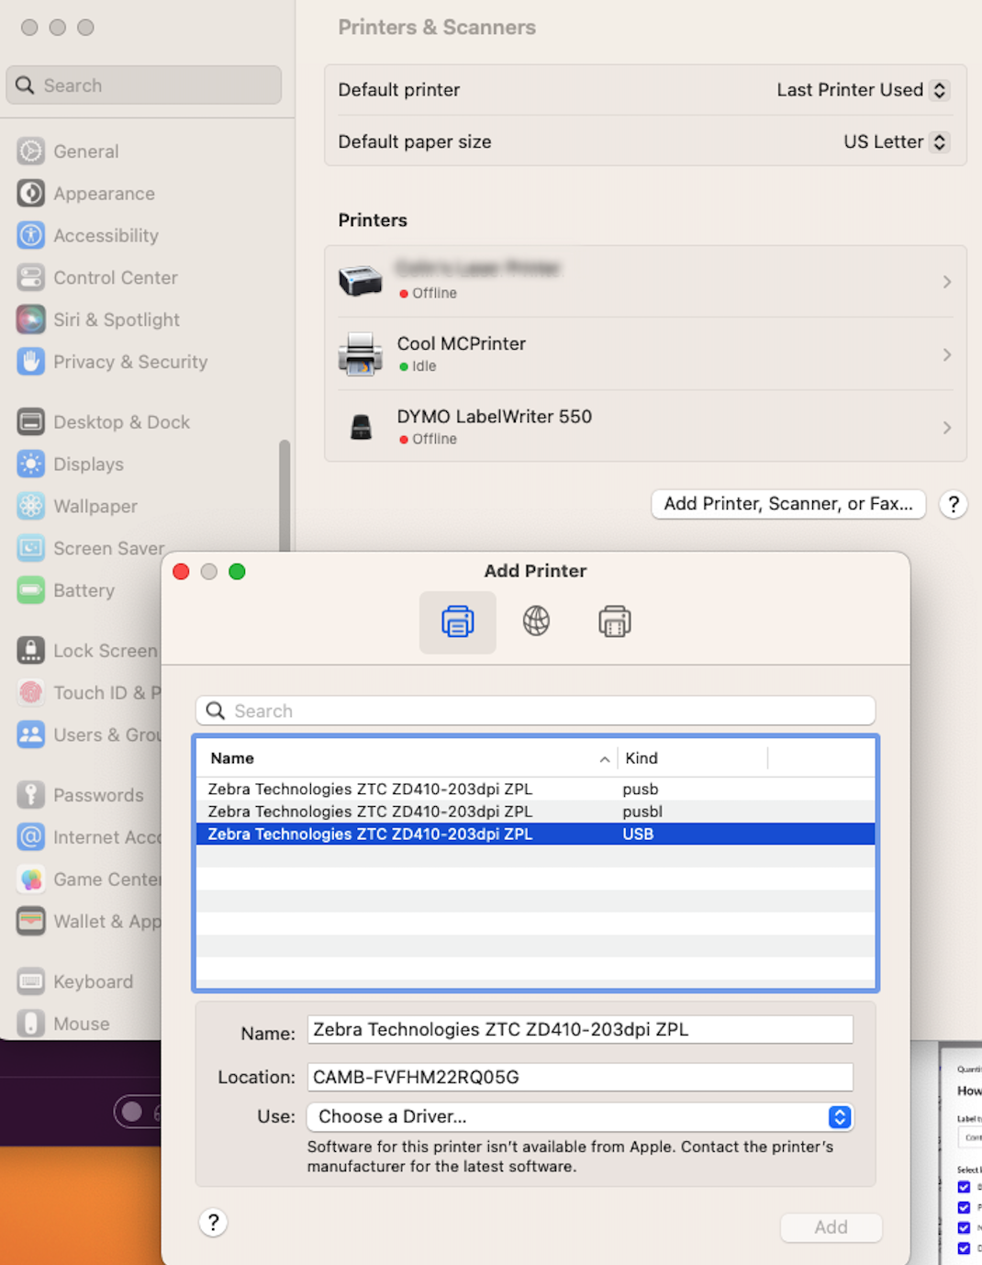This screenshot has width=982, height=1265.
Task: Expand Cool MCPrinter details chevron
Action: 946,354
